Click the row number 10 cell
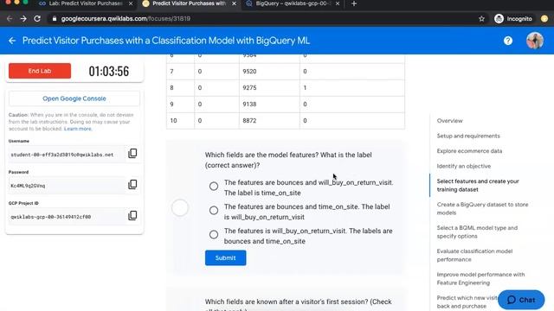The image size is (554, 311). pos(180,121)
